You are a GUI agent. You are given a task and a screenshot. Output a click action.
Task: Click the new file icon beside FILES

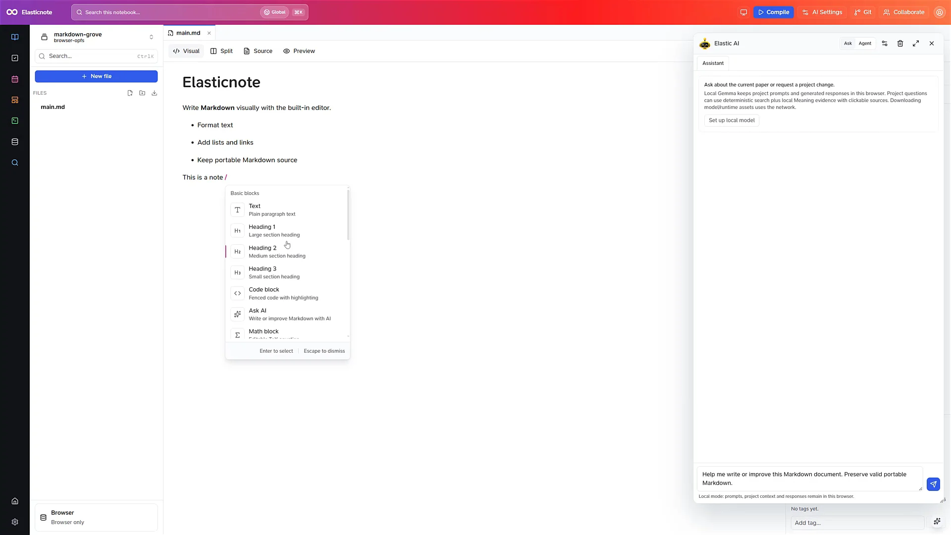(x=130, y=93)
